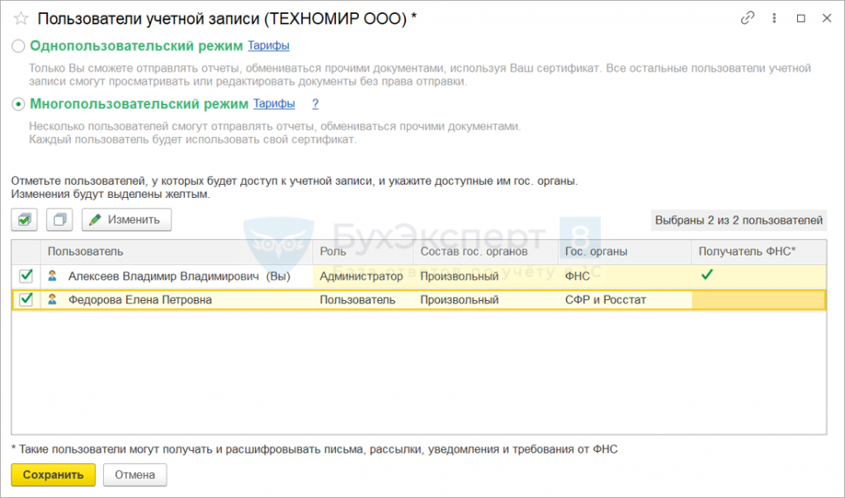Select the ФНС gov agencies cell
The width and height of the screenshot is (845, 498).
pos(625,276)
